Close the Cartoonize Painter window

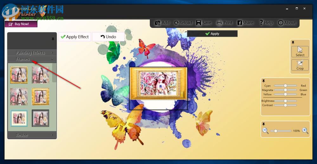(x=304, y=9)
